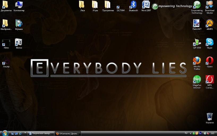
Task: Show hidden tray icons arrow
Action: pos(190,133)
